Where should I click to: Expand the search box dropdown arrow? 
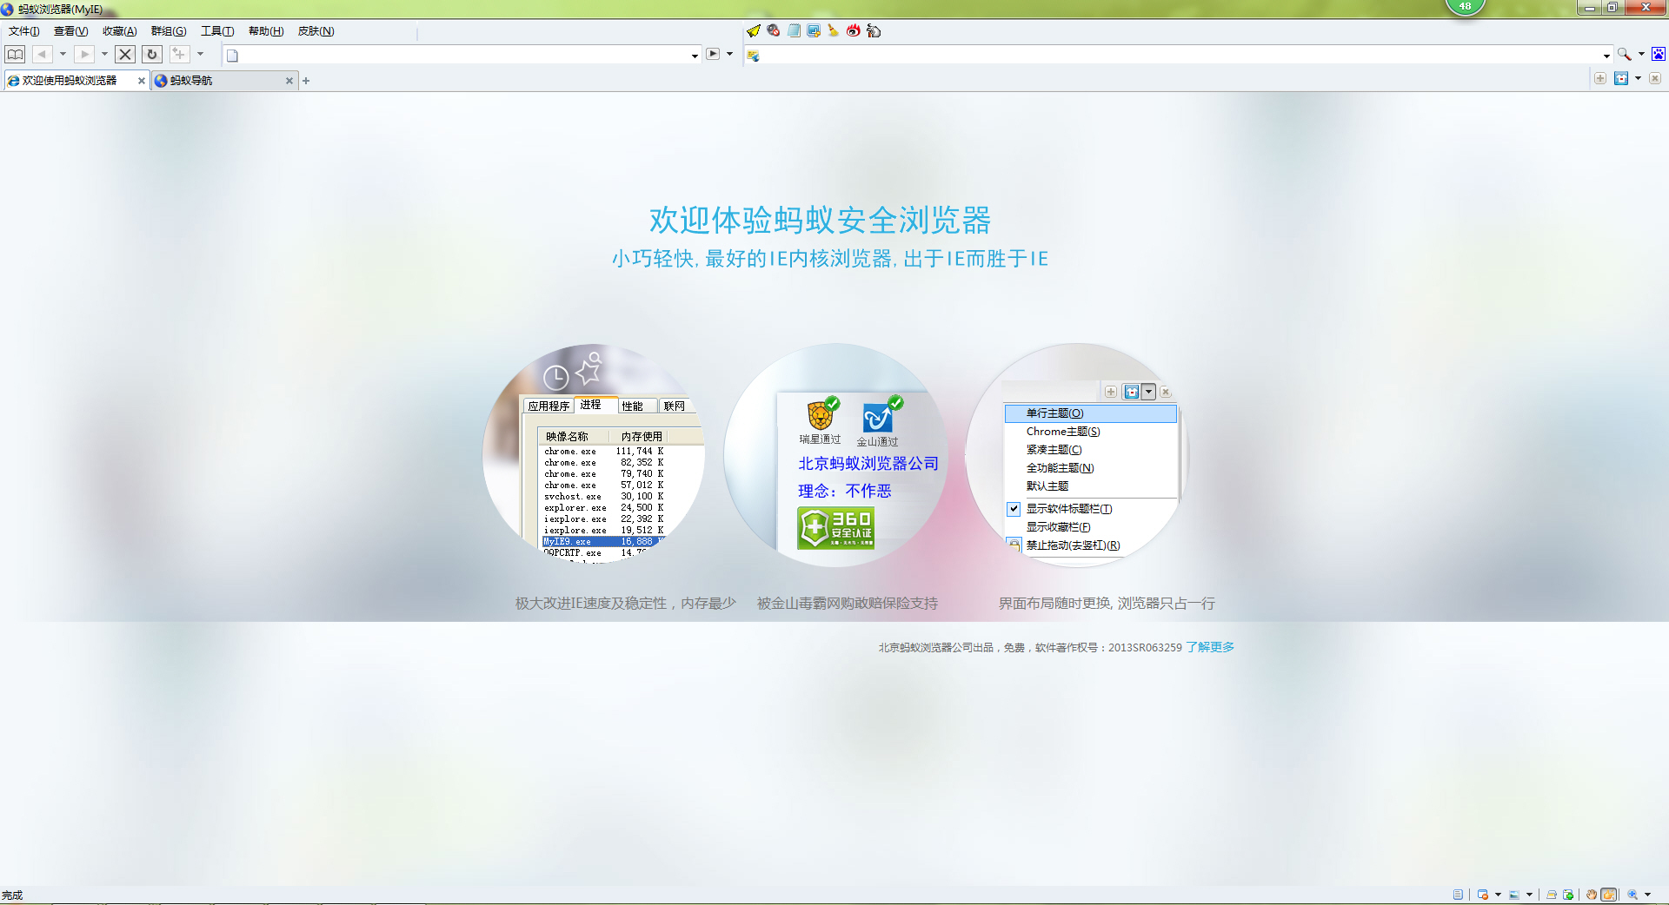point(1606,56)
